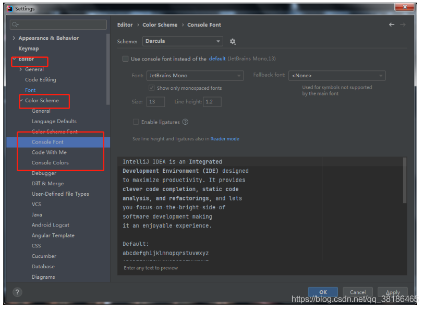
Task: Click Editor in the breadcrumb
Action: click(125, 25)
